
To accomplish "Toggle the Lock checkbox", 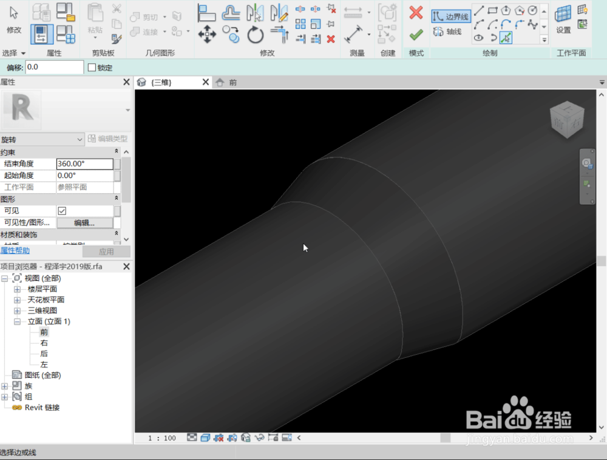I will tap(92, 67).
